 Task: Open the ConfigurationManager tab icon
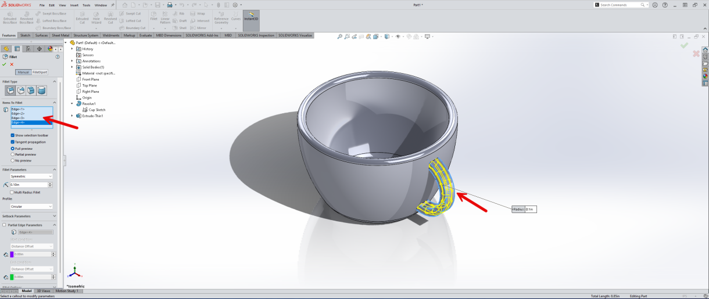[28, 49]
